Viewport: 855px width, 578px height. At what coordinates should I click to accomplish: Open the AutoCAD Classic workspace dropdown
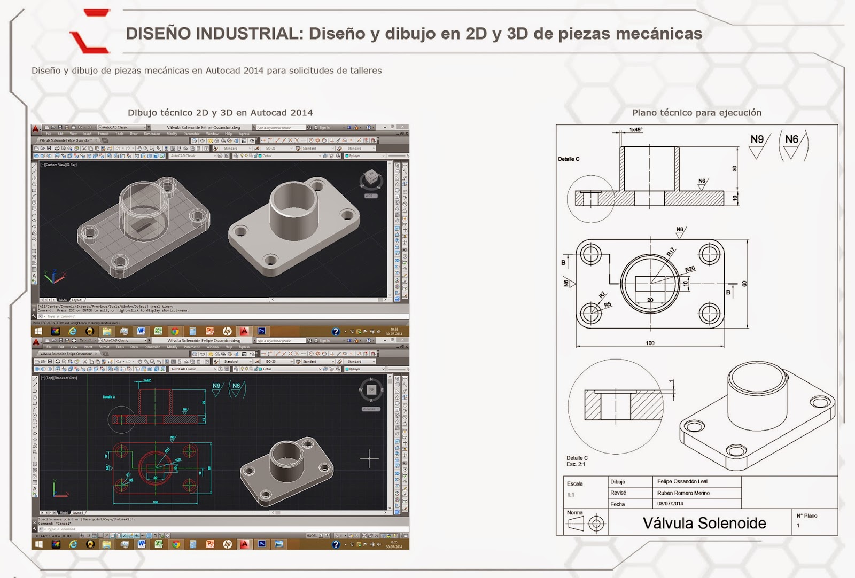[214, 155]
